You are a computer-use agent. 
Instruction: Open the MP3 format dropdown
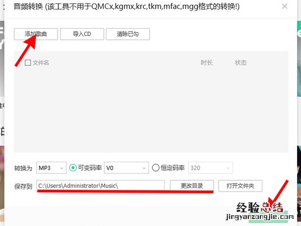point(51,168)
